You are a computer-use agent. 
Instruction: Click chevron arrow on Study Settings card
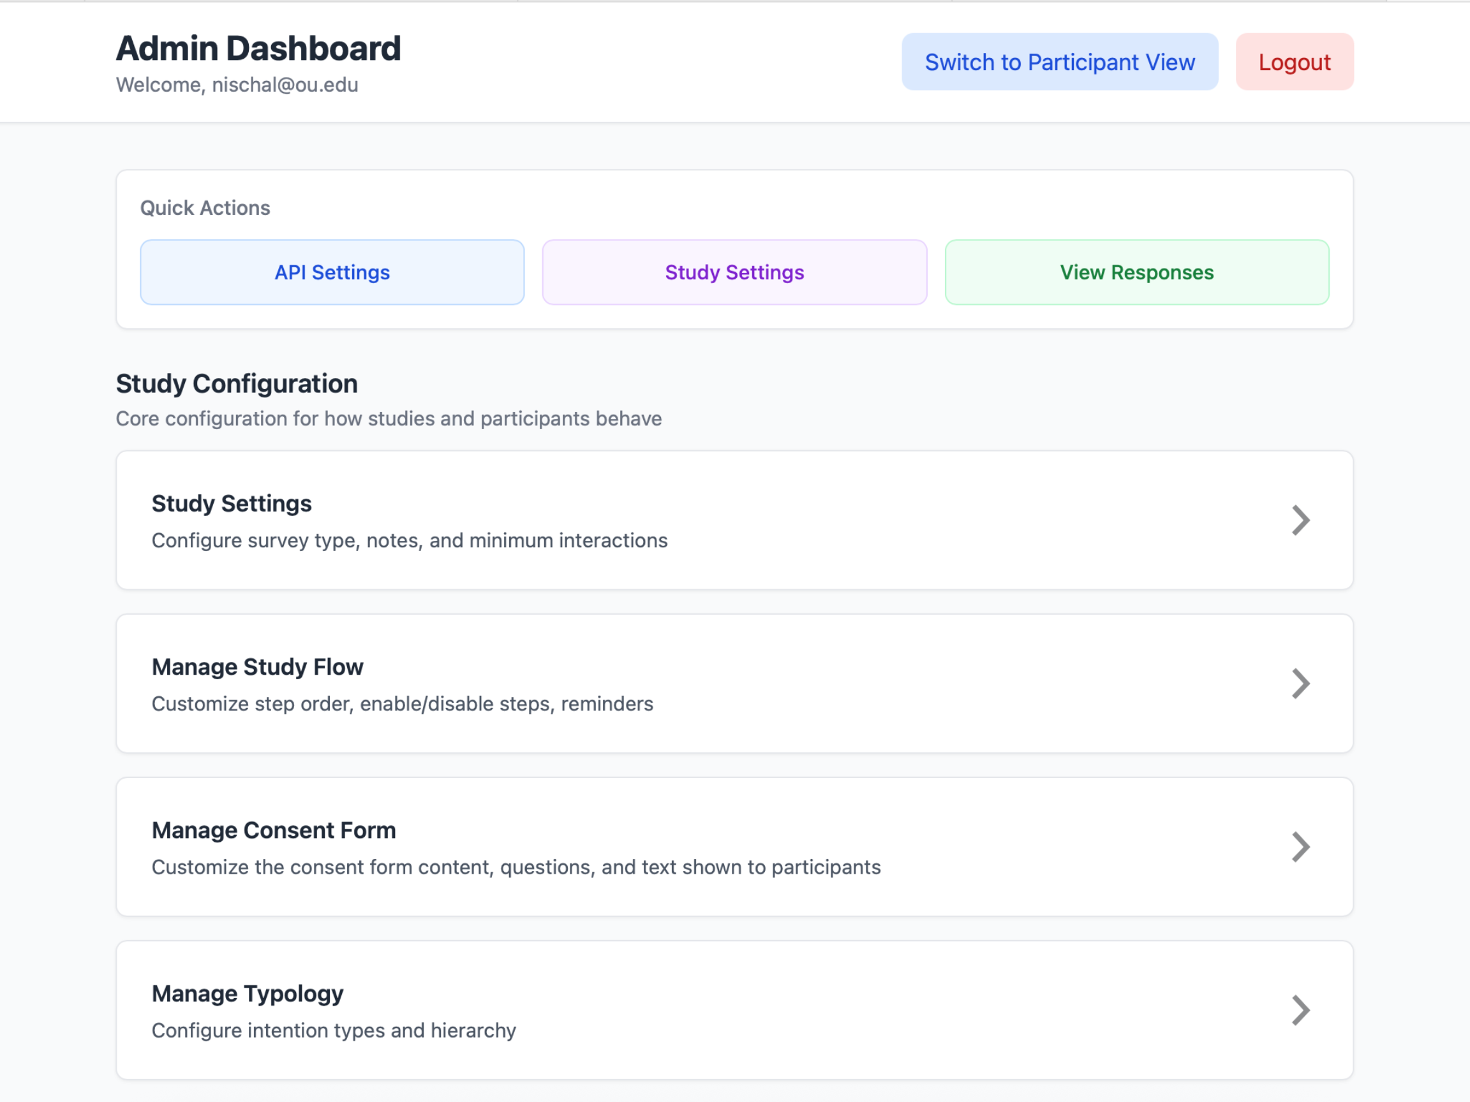point(1300,520)
